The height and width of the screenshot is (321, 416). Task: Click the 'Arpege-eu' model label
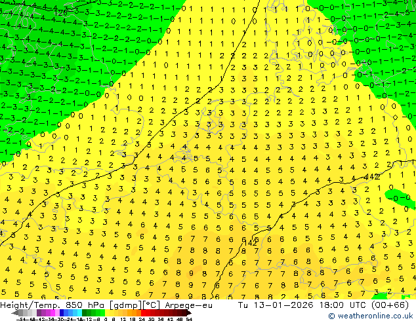pyautogui.click(x=188, y=305)
